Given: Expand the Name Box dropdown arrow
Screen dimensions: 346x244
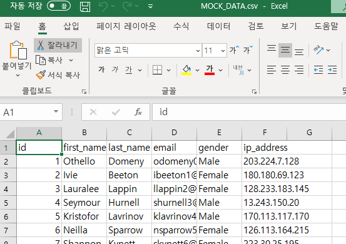Looking at the screenshot, I should (56, 112).
